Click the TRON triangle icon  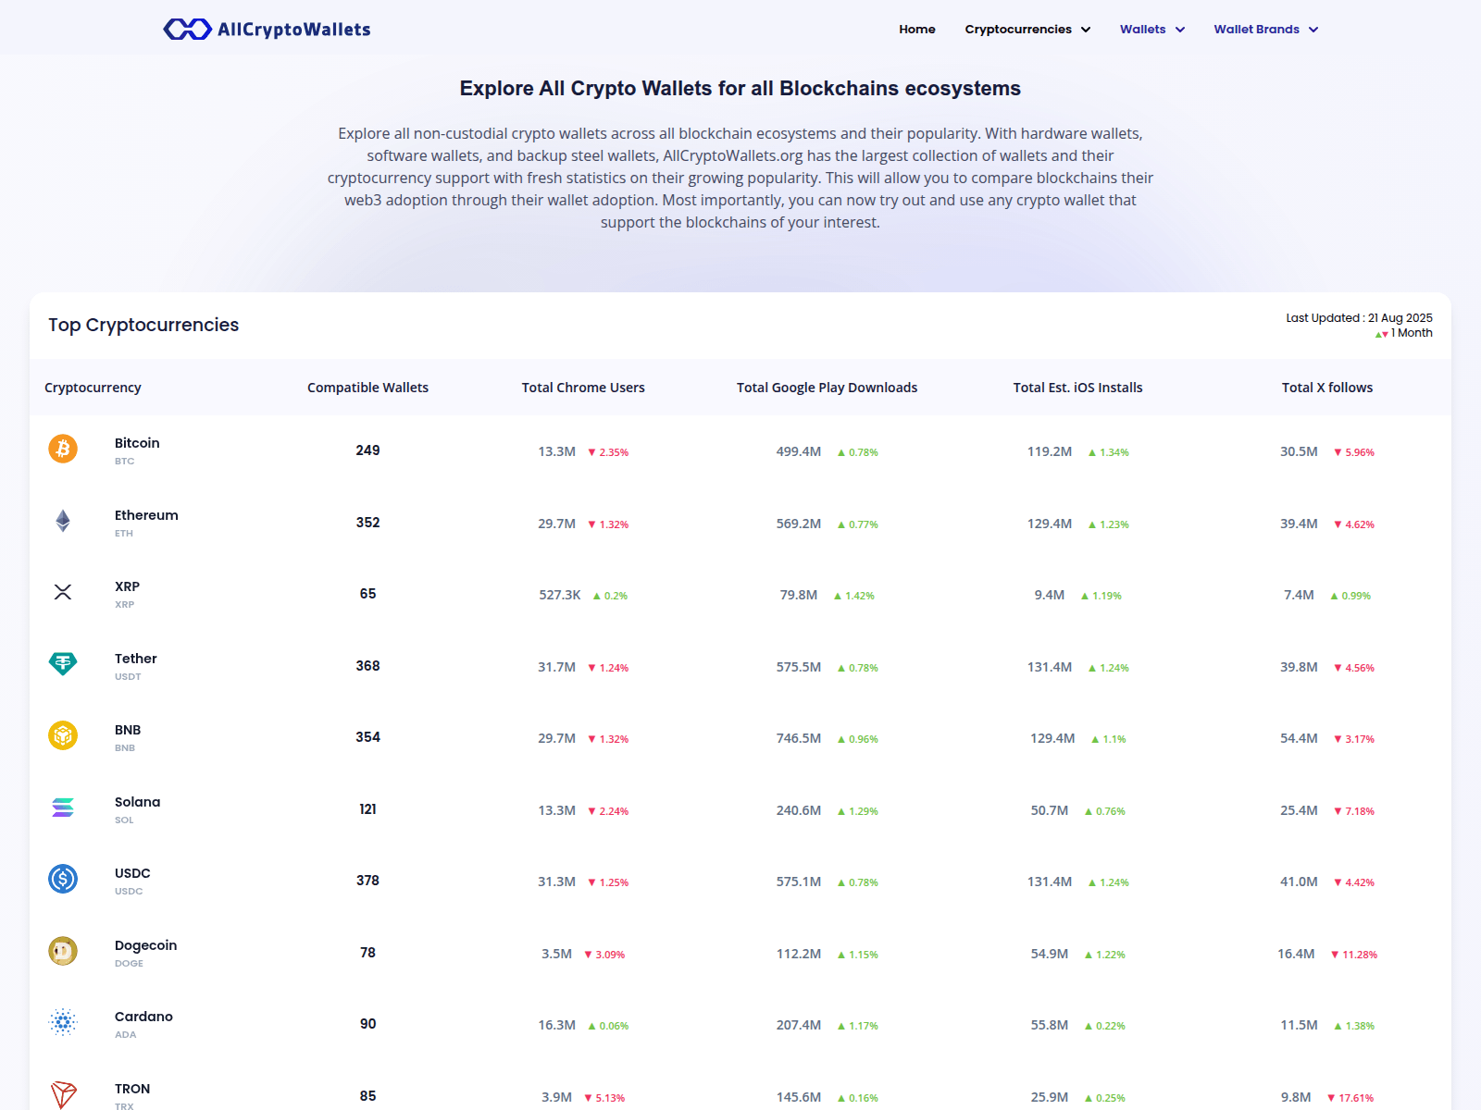click(63, 1094)
